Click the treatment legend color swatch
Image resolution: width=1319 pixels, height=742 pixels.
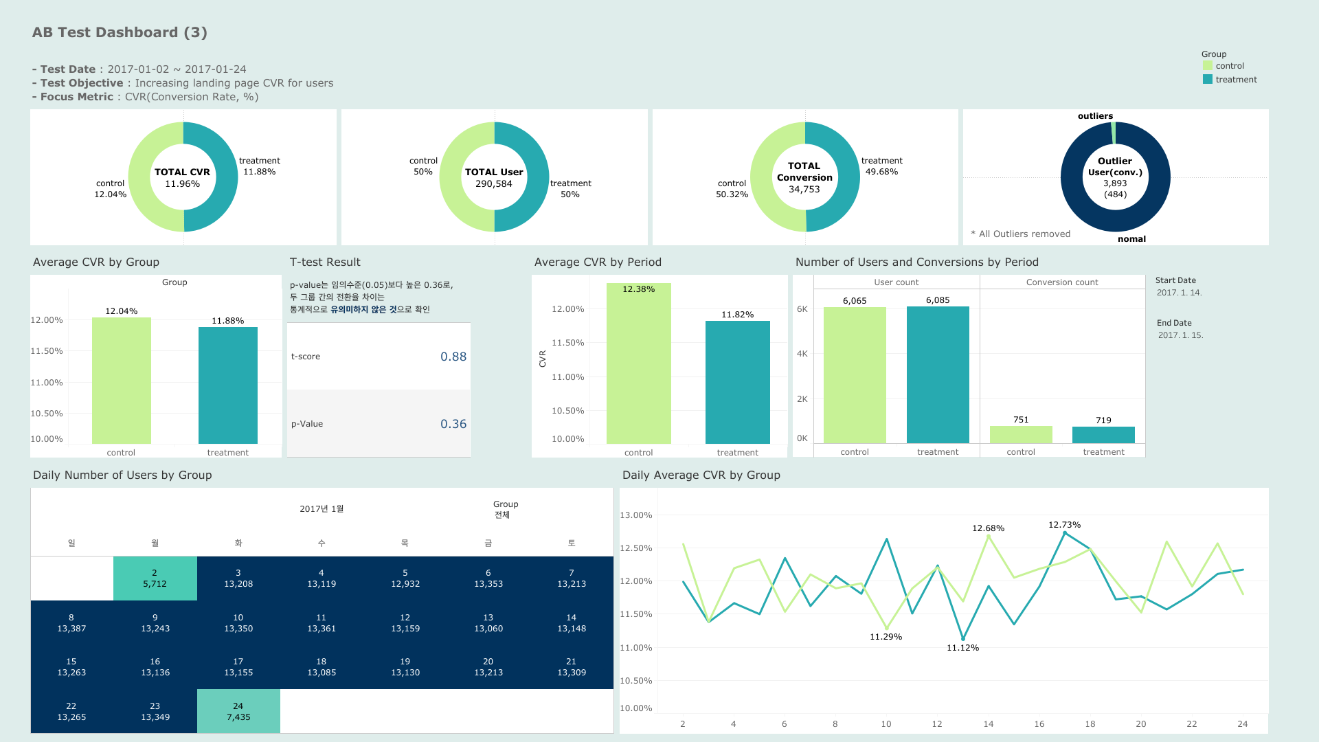1208,80
